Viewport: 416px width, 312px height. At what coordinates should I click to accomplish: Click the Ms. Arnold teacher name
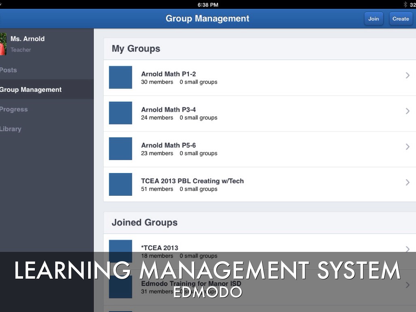[x=28, y=39]
